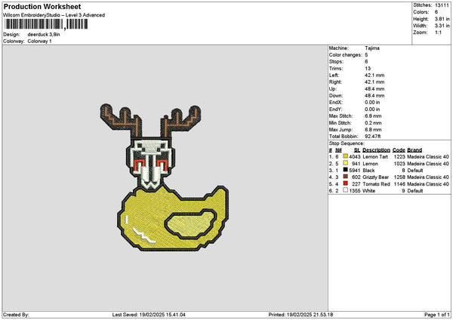Click the 'Default' brand in White row

pyautogui.click(x=414, y=191)
